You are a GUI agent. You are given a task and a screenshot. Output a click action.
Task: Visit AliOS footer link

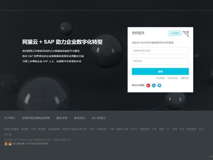[134, 129]
